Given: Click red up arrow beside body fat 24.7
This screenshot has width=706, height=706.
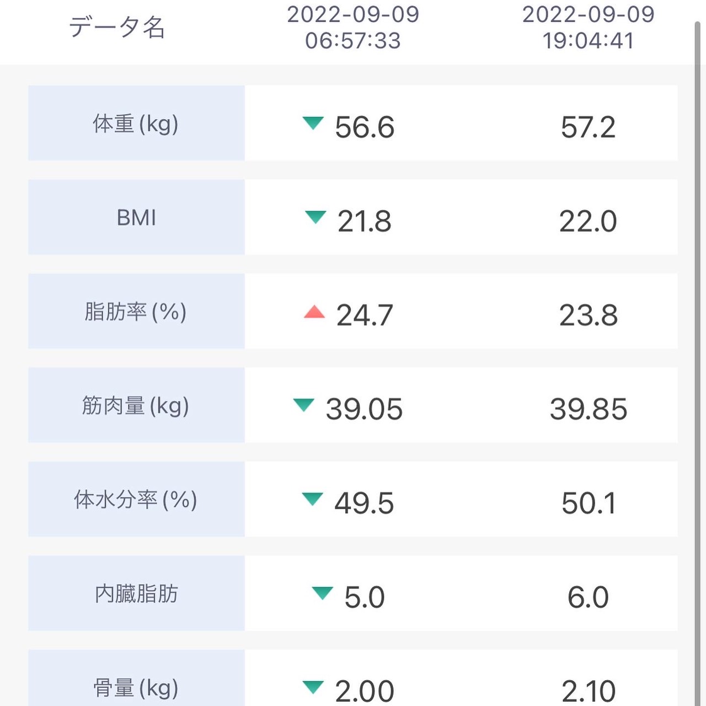Looking at the screenshot, I should [314, 312].
